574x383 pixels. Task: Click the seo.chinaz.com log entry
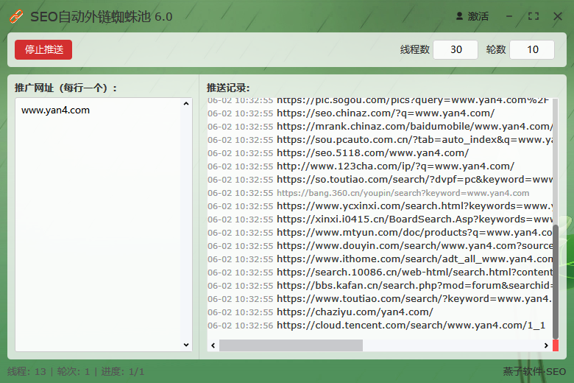click(x=386, y=113)
